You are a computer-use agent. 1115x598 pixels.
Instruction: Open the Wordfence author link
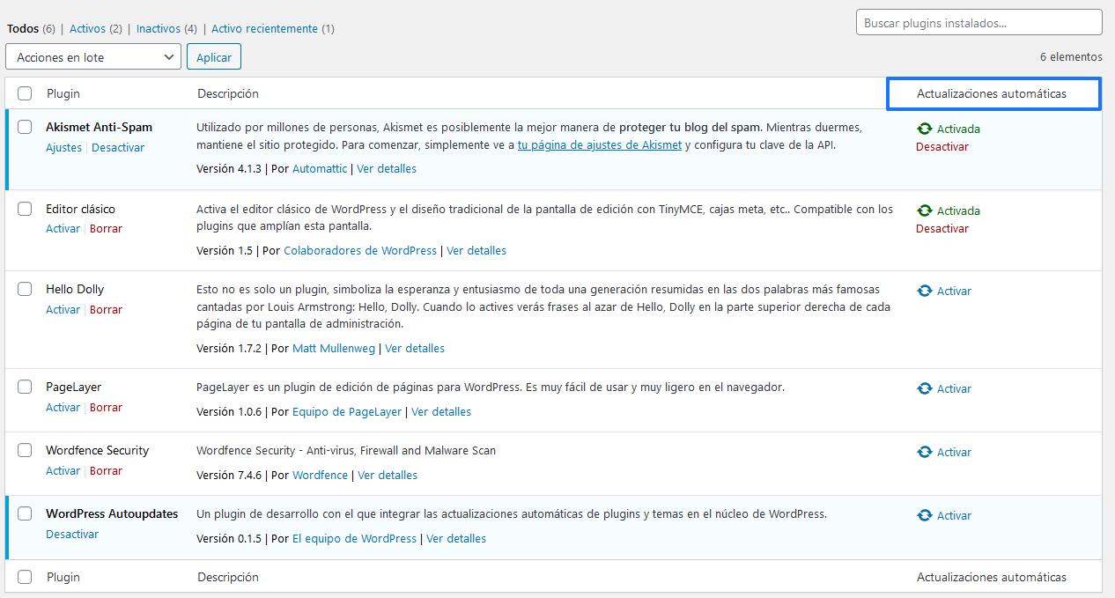click(320, 475)
